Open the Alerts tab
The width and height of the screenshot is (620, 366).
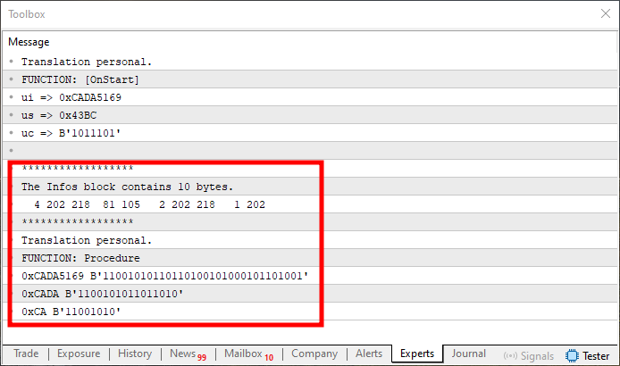coord(369,354)
